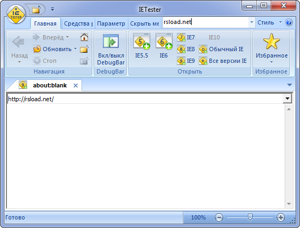Click the disabled IE10 button
Image resolution: width=300 pixels, height=228 pixels.
coord(214,37)
